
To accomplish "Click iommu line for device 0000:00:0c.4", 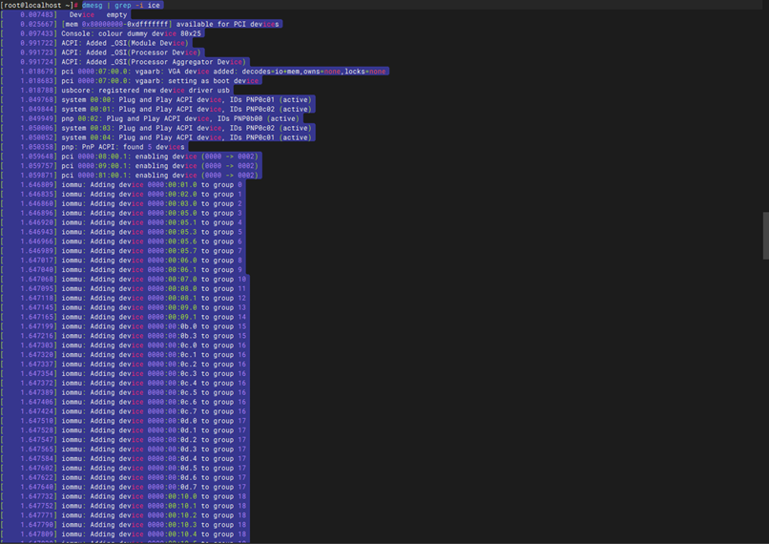I will tap(125, 383).
